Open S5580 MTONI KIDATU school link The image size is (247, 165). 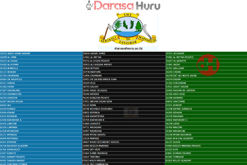pos(94,135)
